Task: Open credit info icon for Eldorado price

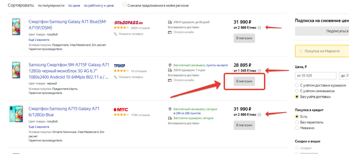Action: (x=259, y=28)
